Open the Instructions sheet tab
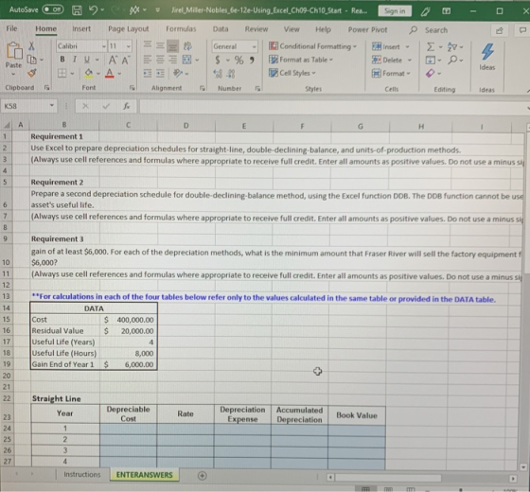The height and width of the screenshot is (492, 530). 82,474
